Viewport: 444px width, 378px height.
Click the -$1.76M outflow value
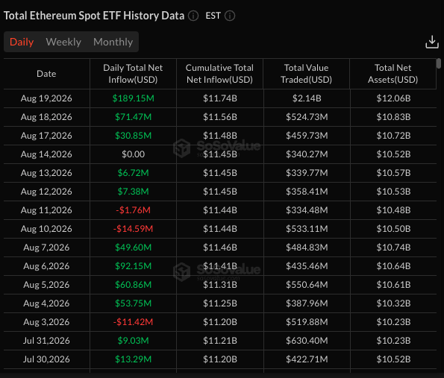pyautogui.click(x=133, y=210)
